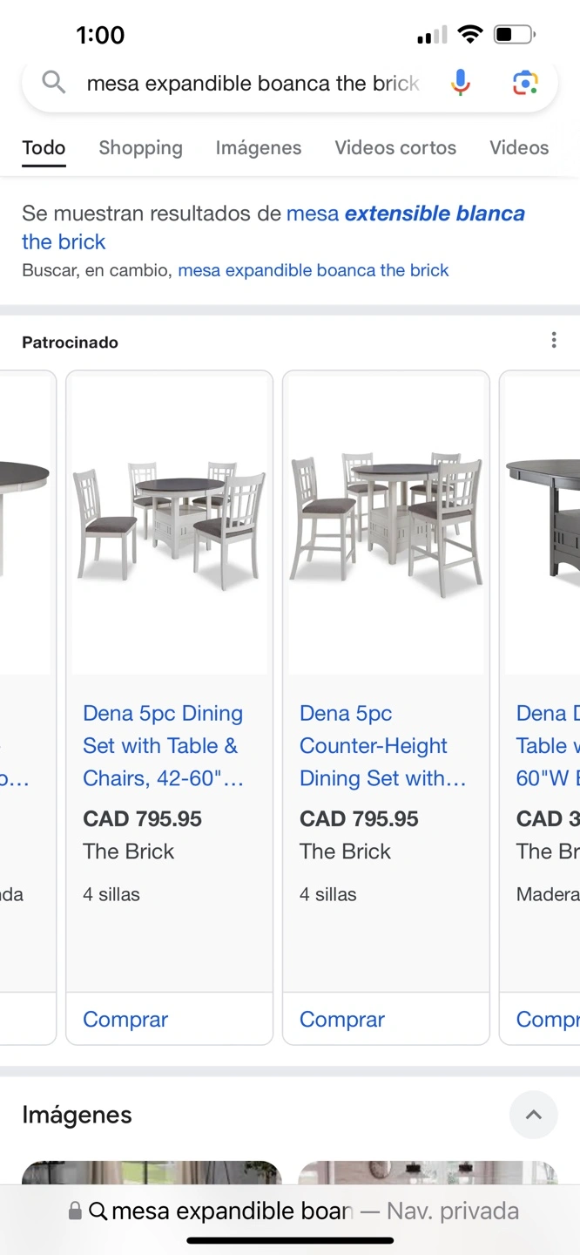Collapse the Imágenes section chevron
This screenshot has height=1255, width=580.
pyautogui.click(x=533, y=1115)
